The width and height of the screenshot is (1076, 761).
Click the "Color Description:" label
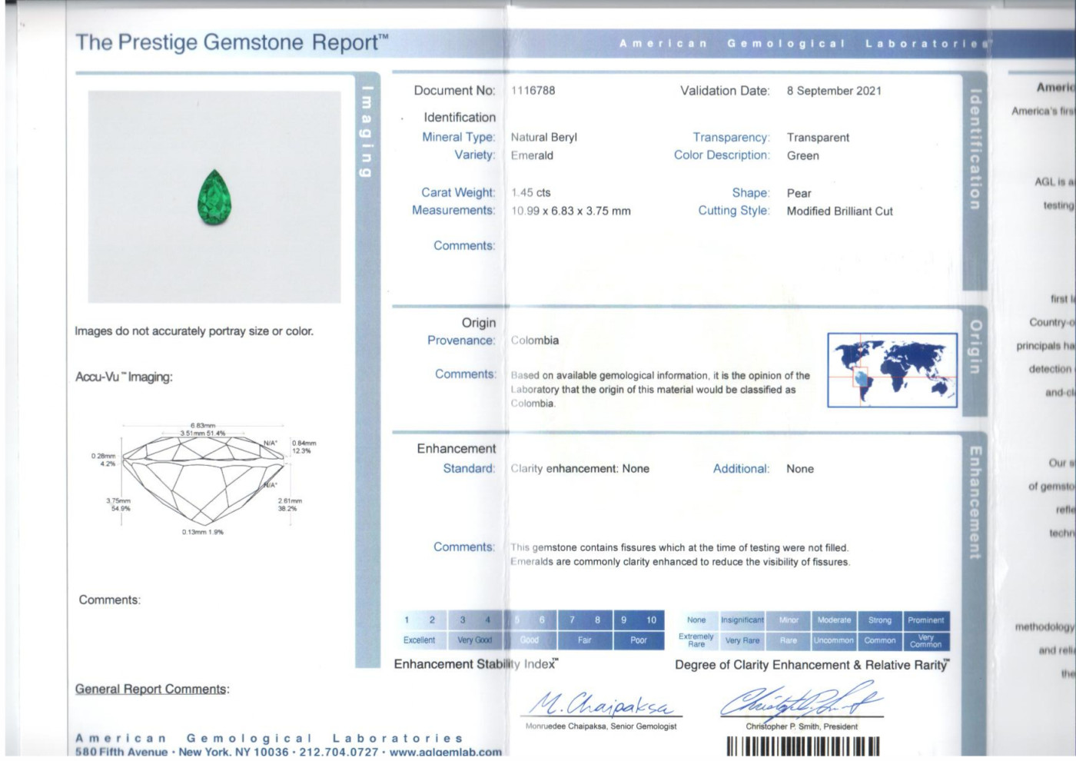(722, 155)
